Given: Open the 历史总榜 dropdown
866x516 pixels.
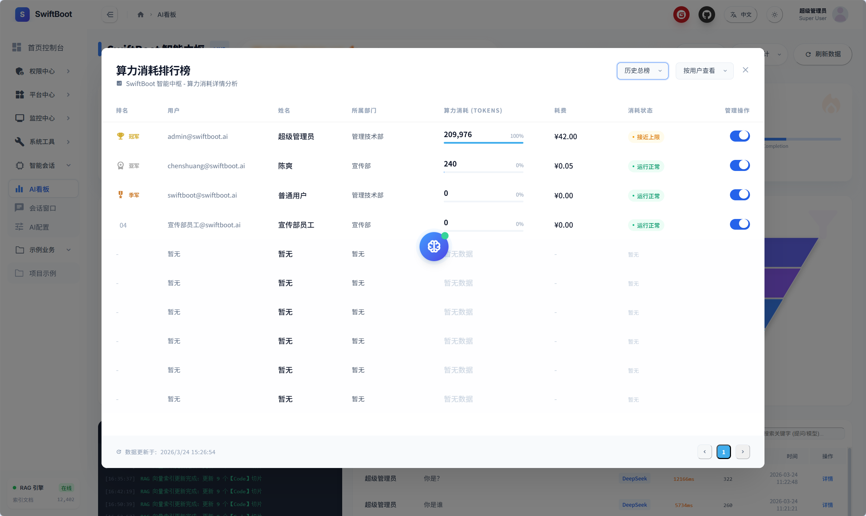Looking at the screenshot, I should point(642,71).
